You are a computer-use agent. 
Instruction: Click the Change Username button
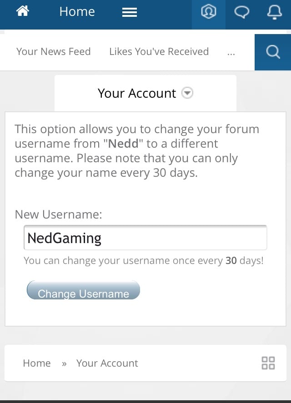pos(83,290)
